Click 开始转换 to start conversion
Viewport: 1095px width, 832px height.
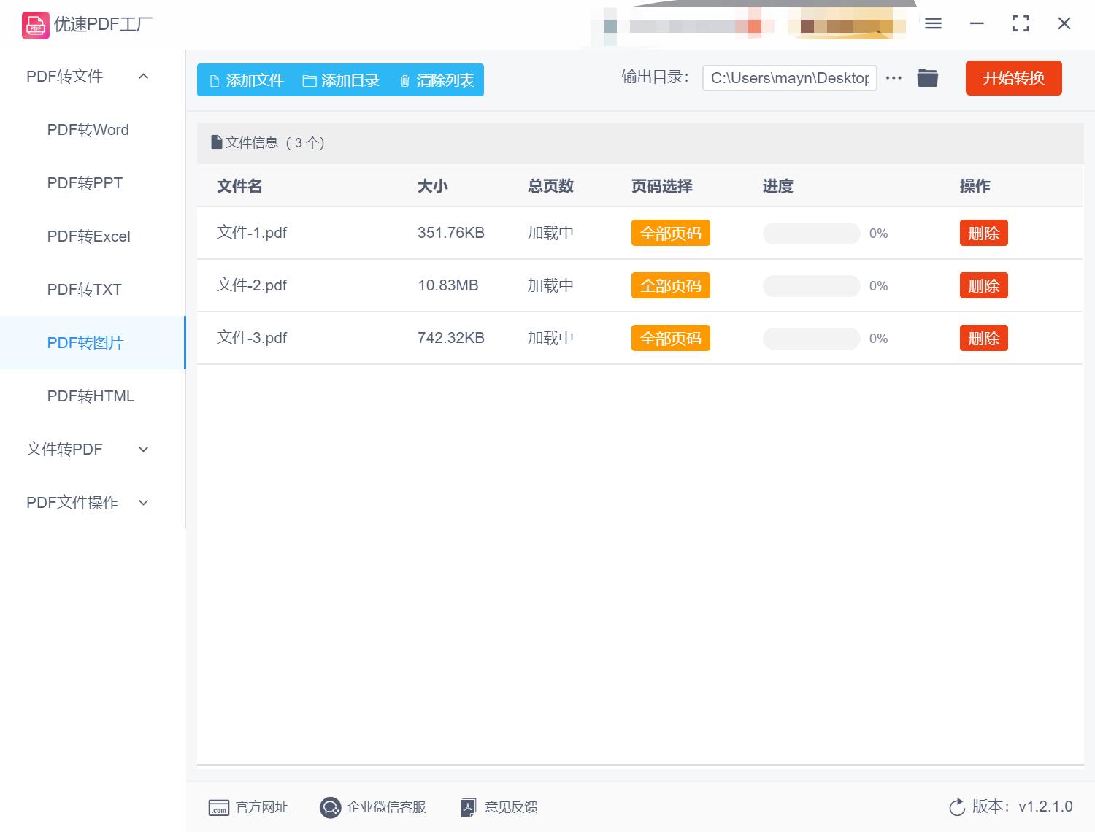(x=1013, y=78)
